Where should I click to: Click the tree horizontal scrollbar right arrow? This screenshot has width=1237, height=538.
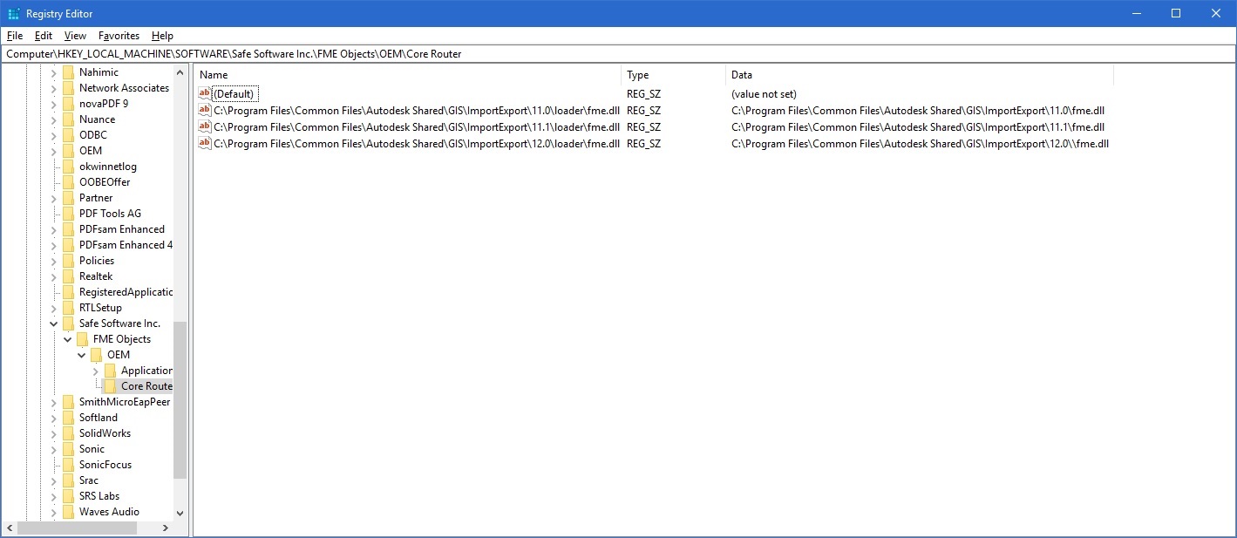(166, 528)
